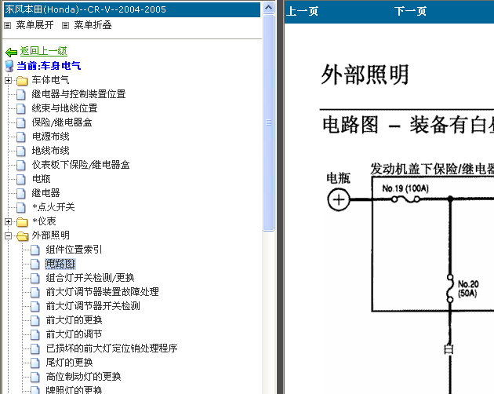Open 前大灯的更换 entry

(x=74, y=320)
